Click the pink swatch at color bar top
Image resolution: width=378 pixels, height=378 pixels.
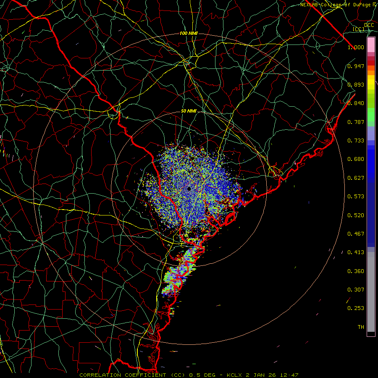pos(371,45)
